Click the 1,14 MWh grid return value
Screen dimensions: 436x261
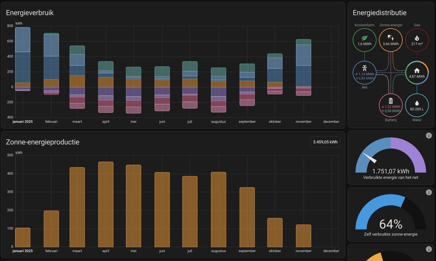(365, 74)
